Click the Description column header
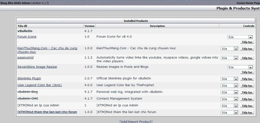Screen dimensions: 260x123 (157, 26)
